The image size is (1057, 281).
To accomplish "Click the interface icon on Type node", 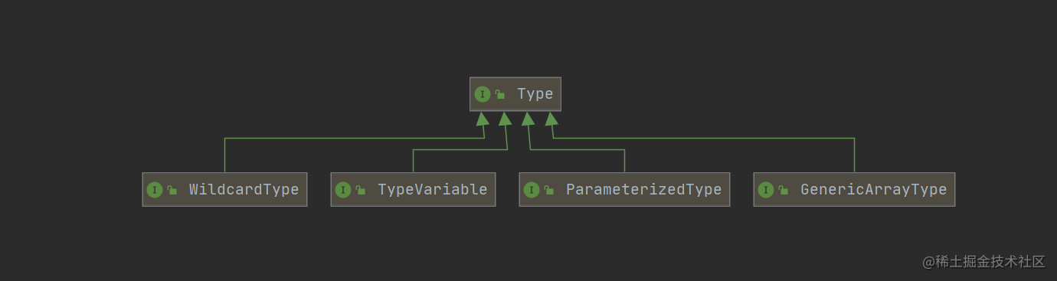I will point(483,94).
